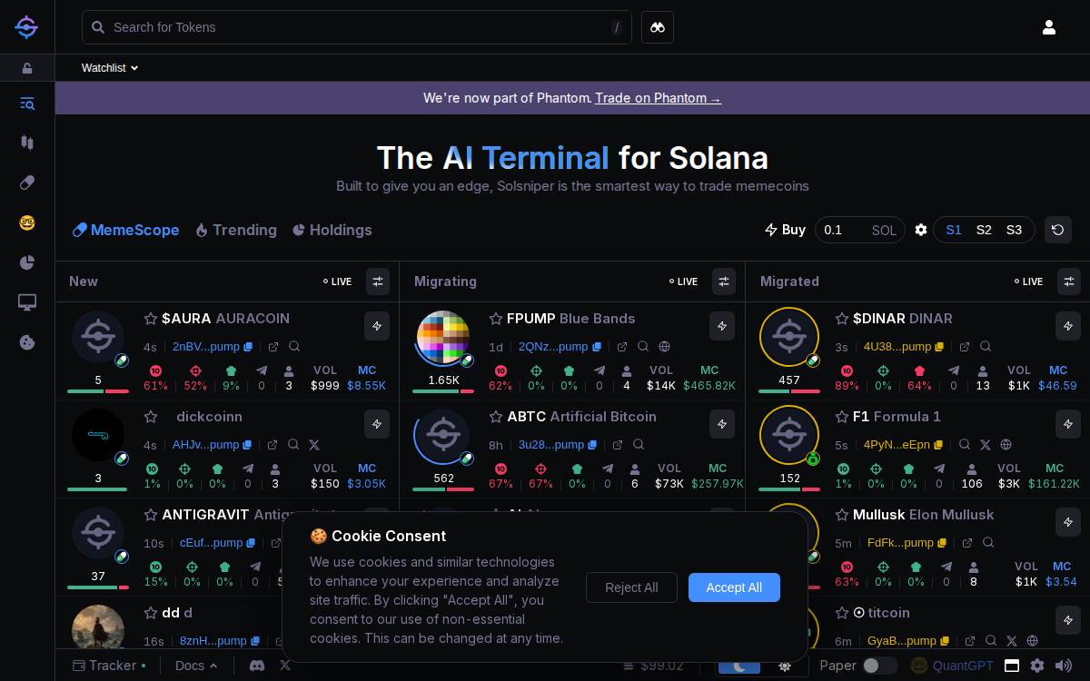Open the F1 Formula 1 token name
This screenshot has height=681, width=1090.
click(897, 417)
